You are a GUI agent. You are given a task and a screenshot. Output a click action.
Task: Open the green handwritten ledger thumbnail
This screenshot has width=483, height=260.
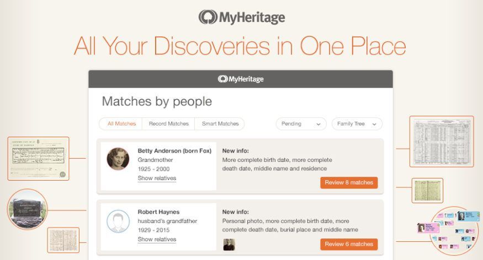(x=427, y=191)
